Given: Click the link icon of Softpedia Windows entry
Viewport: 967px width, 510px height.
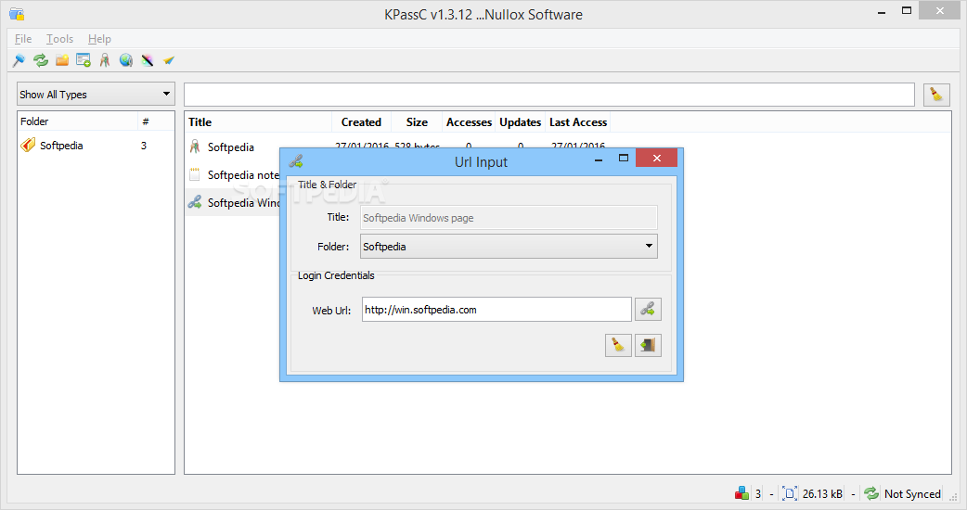Looking at the screenshot, I should tap(195, 202).
